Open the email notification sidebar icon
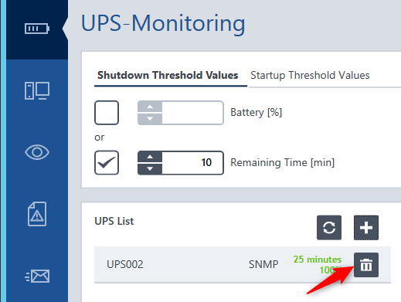Image resolution: width=401 pixels, height=302 pixels. tap(37, 276)
